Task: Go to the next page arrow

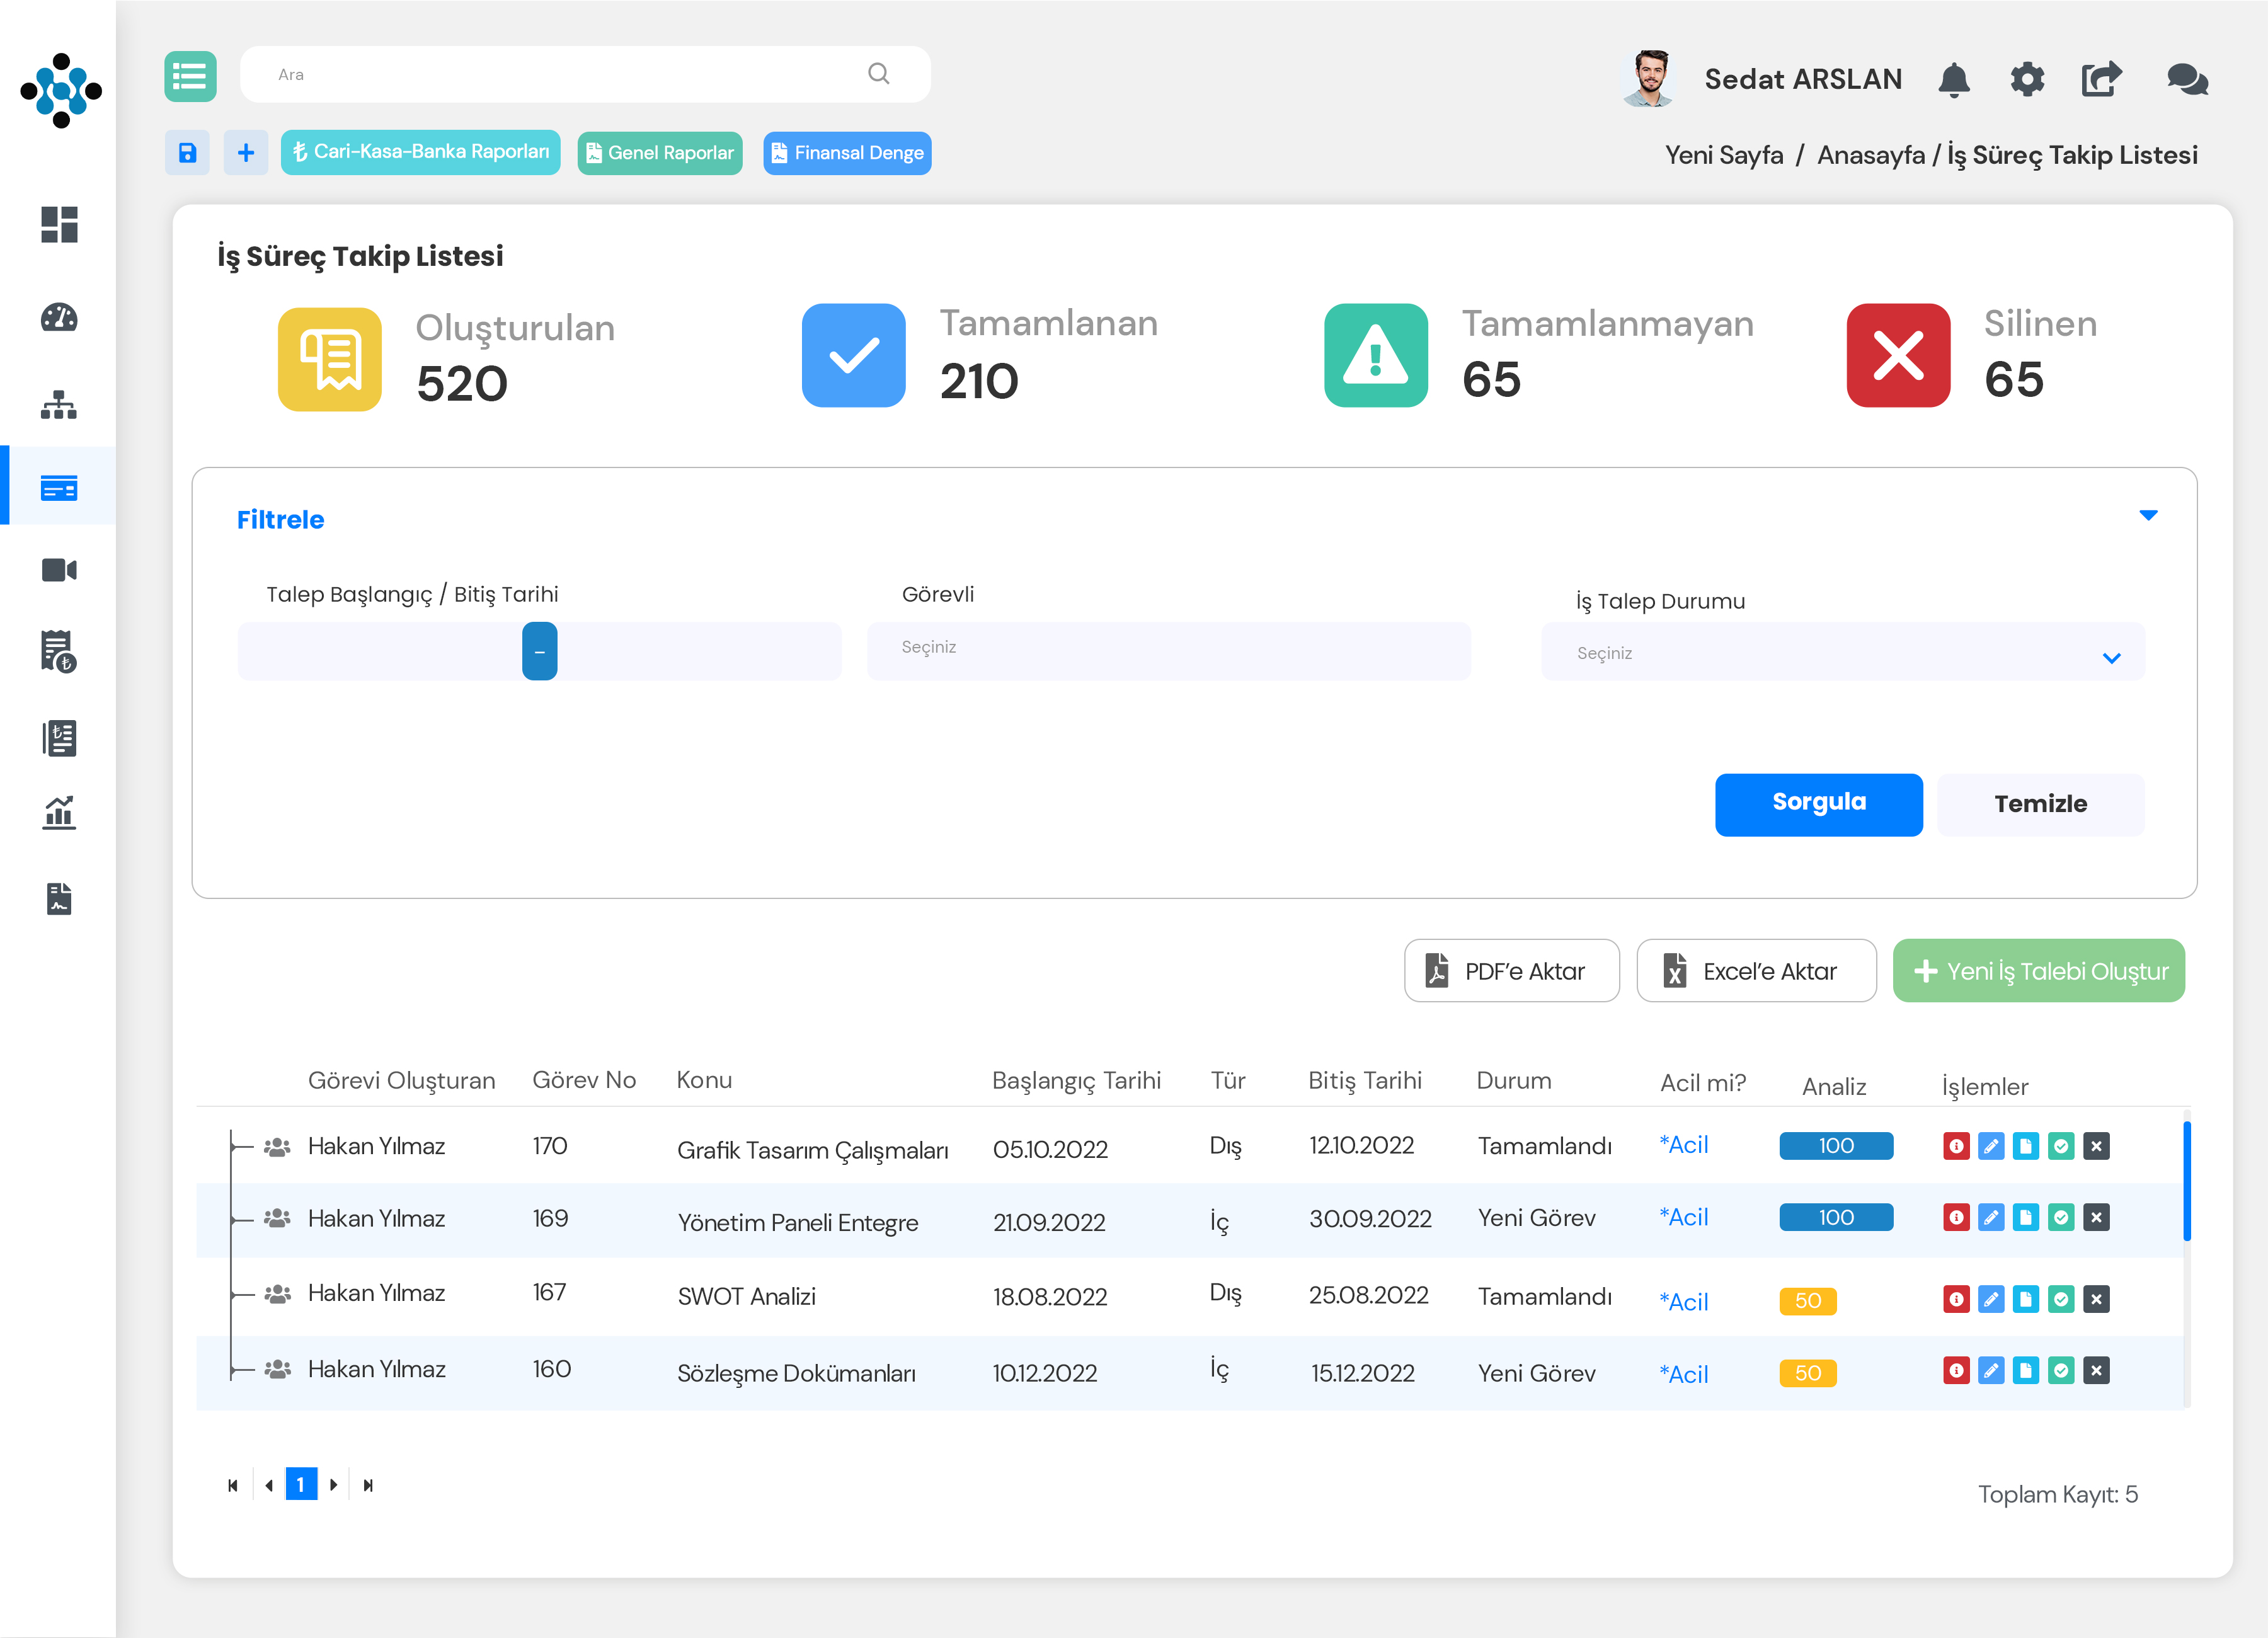Action: point(334,1485)
